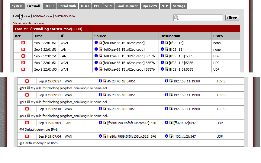Click source info icon in the 19:09:21 row
This screenshot has width=261, height=163.
click(x=100, y=95)
